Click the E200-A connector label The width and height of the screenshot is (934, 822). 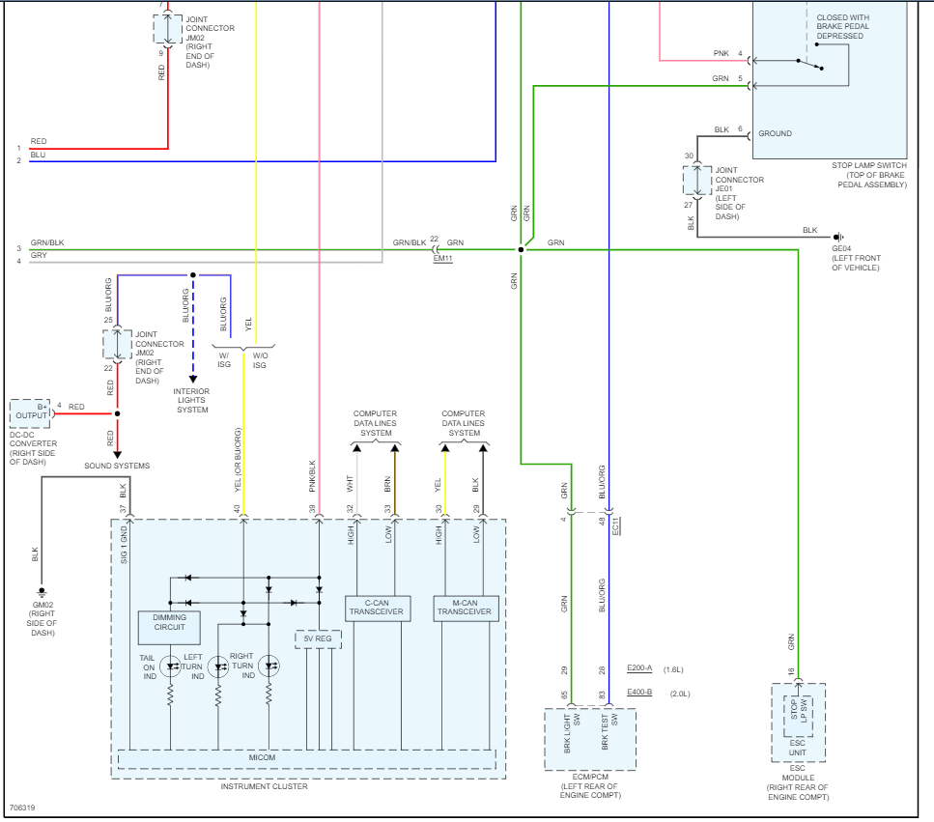pyautogui.click(x=639, y=668)
